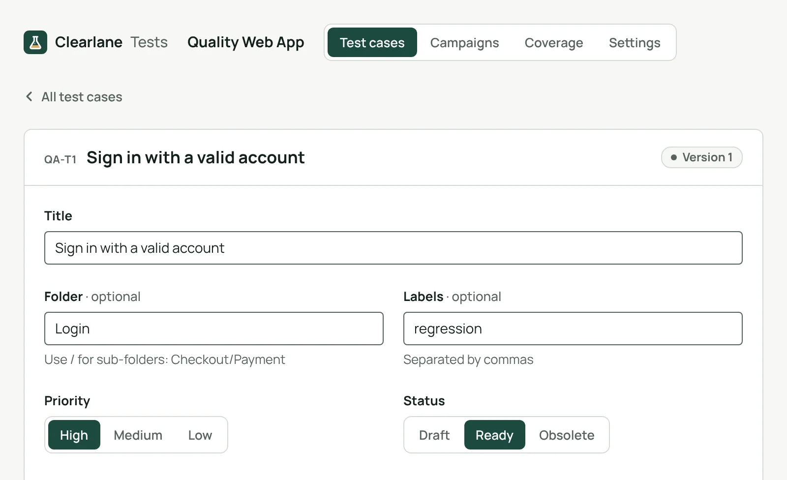Viewport: 787px width, 480px height.
Task: Click into the Title input field
Action: [393, 248]
